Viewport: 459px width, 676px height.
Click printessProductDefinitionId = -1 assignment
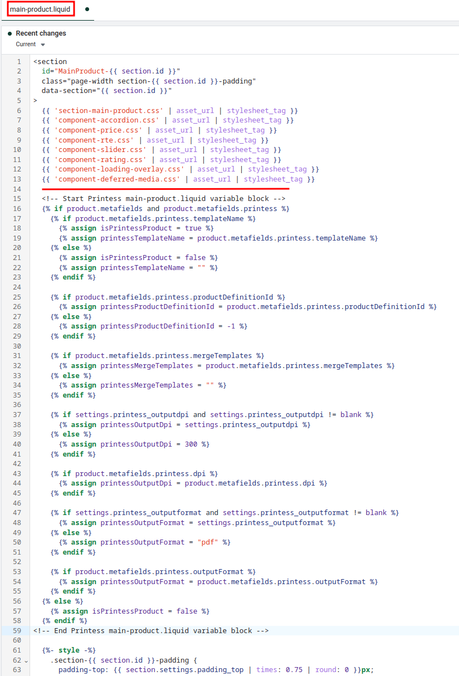tap(153, 326)
